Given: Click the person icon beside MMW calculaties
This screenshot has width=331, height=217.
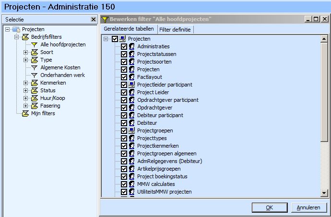Looking at the screenshot, I should (x=132, y=184).
